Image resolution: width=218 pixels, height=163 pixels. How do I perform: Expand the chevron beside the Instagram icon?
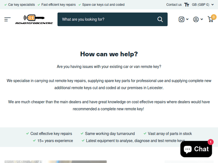pyautogui.click(x=187, y=19)
